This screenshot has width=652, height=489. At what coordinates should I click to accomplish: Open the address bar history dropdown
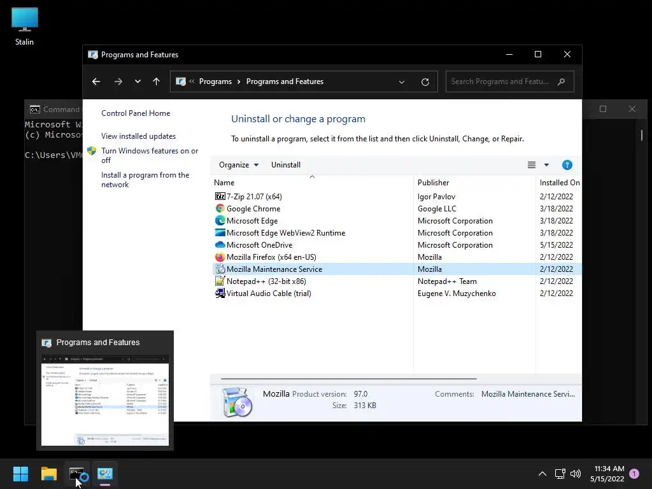402,82
